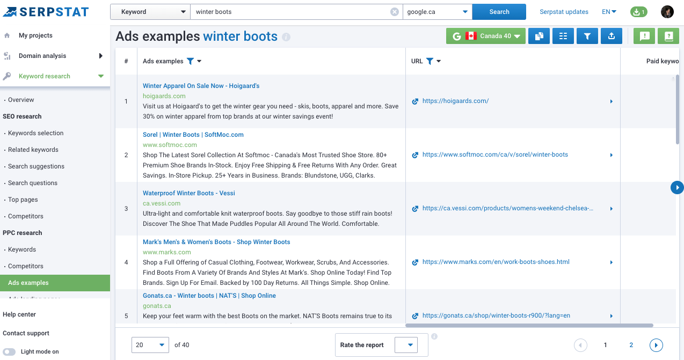Viewport: 684px width, 360px height.
Task: Open the Canada 40 region dropdown
Action: pos(485,36)
